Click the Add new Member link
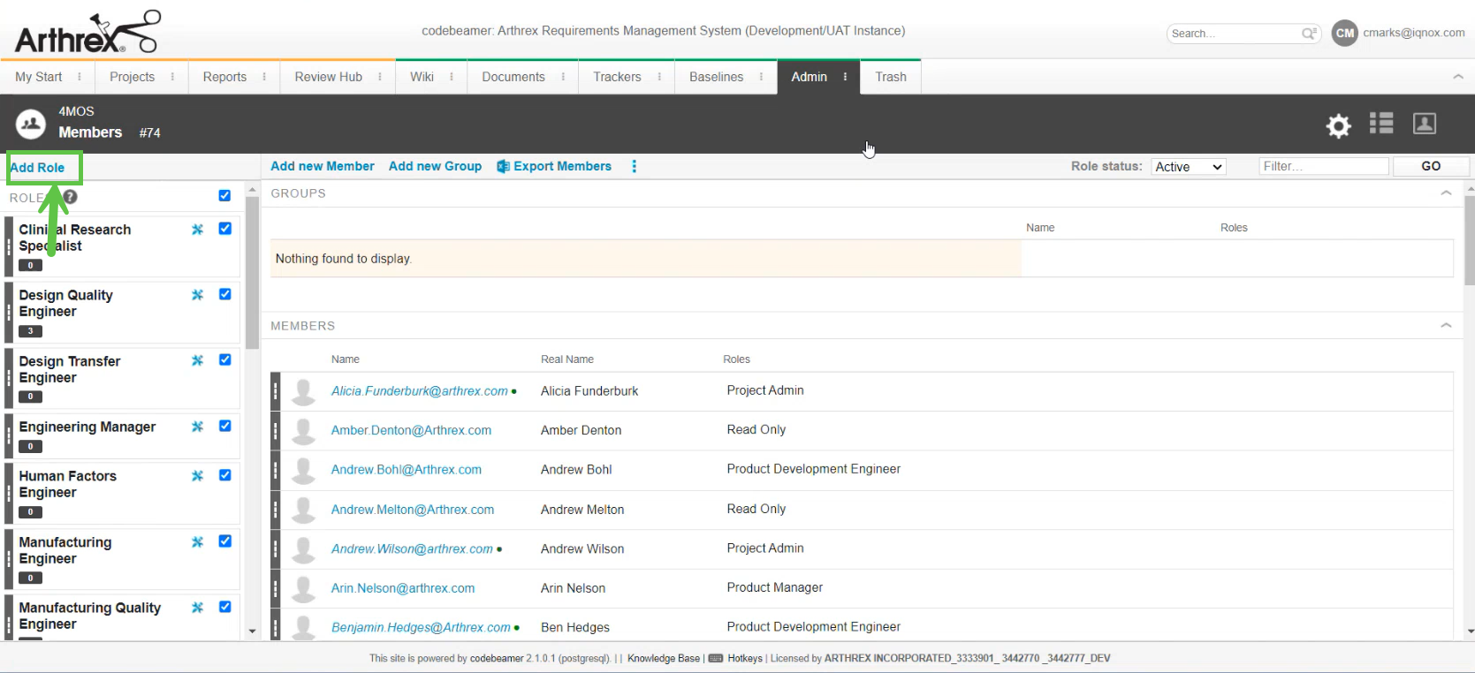This screenshot has height=673, width=1475. point(322,166)
